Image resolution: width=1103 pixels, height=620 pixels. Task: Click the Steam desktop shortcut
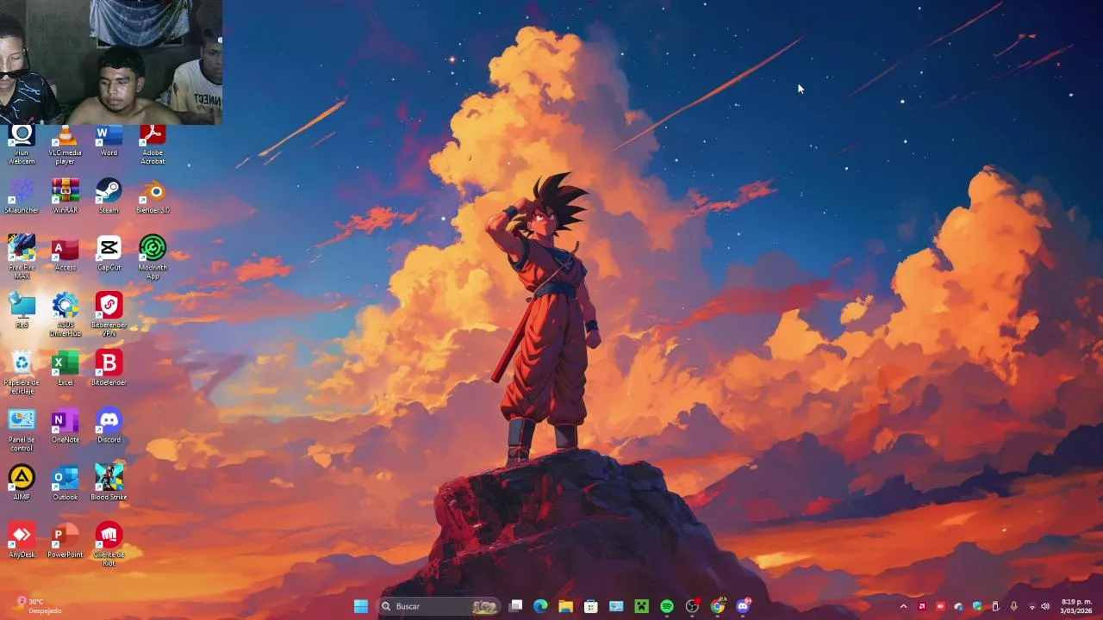pyautogui.click(x=109, y=196)
